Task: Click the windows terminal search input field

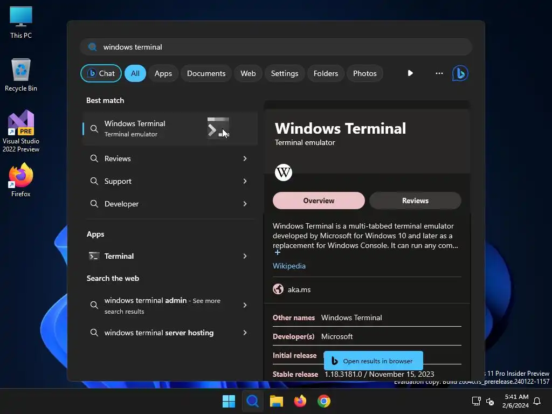Action: 276,47
